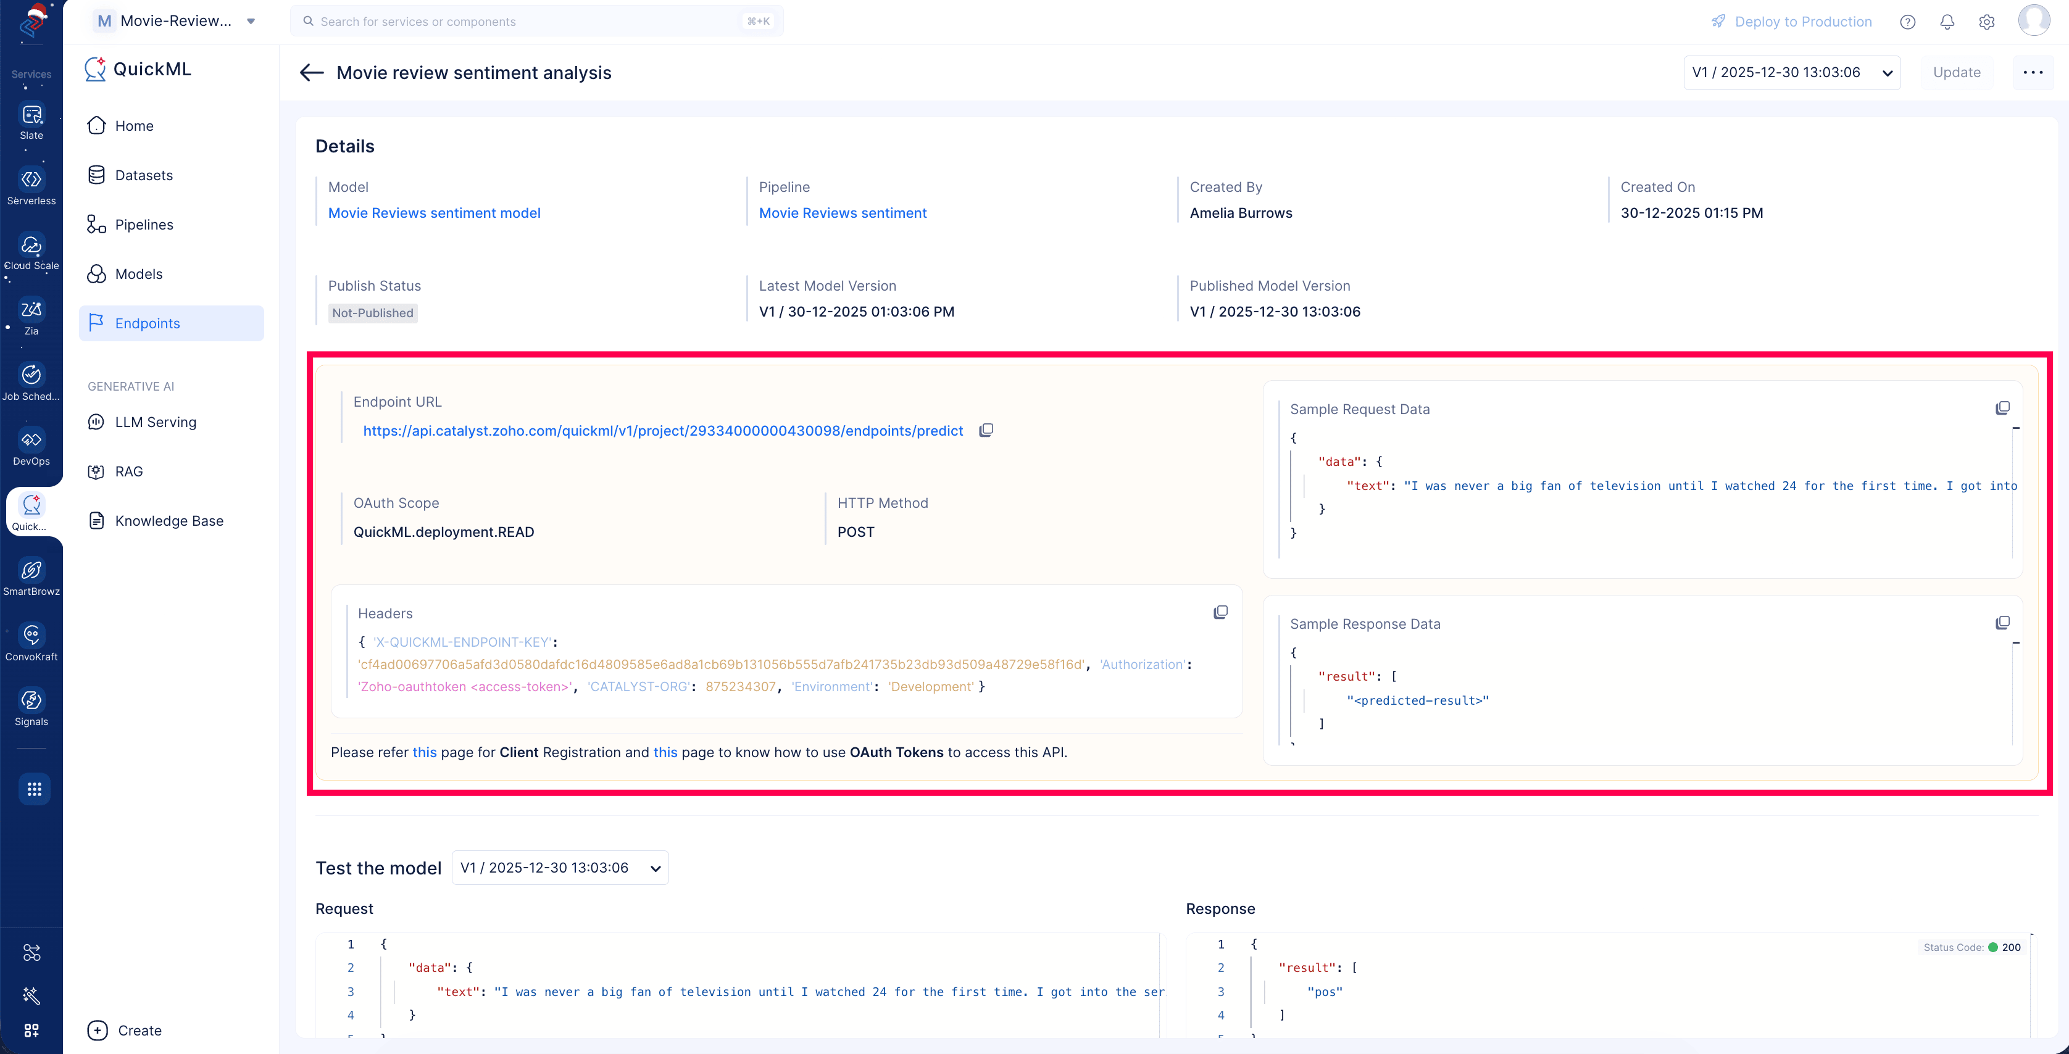
Task: Open the Serverless service
Action: click(31, 187)
